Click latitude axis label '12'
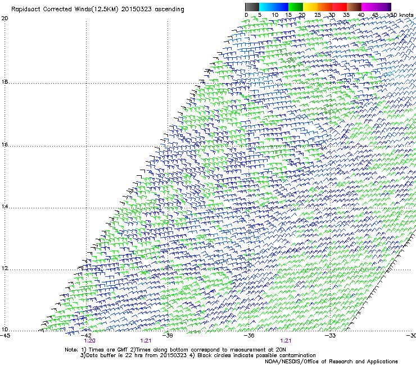The image size is (416, 365). pos(4,268)
